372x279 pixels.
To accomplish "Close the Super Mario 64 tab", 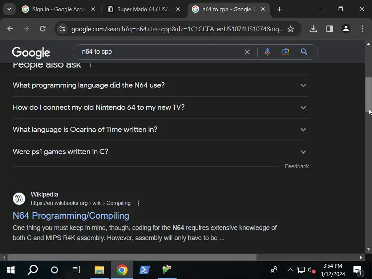I will (178, 9).
